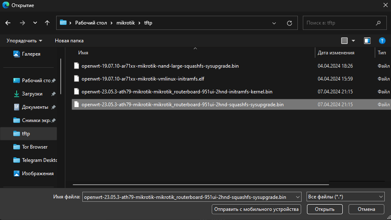Click file icon of initramfs-kernel.bin
Screen dimensions: 391x220
(77, 92)
